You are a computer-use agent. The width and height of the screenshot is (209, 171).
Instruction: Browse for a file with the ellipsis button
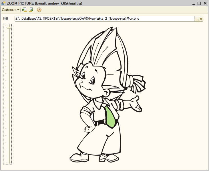coord(196,19)
